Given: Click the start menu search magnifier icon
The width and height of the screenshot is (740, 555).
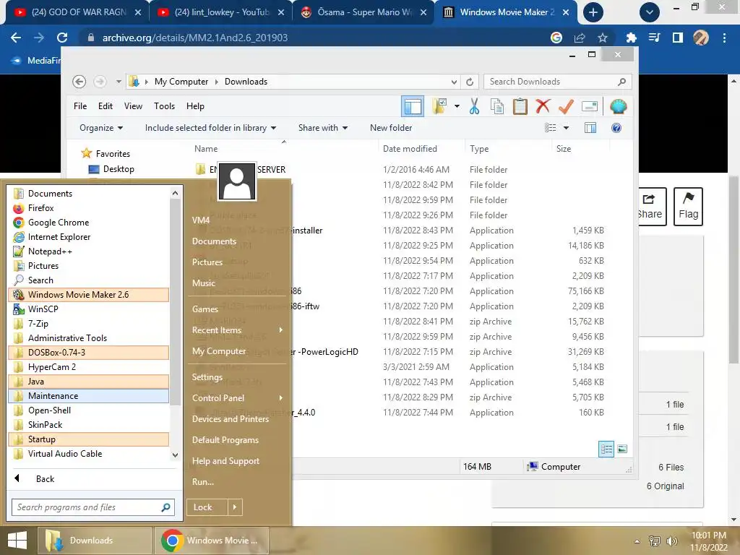Looking at the screenshot, I should (165, 507).
